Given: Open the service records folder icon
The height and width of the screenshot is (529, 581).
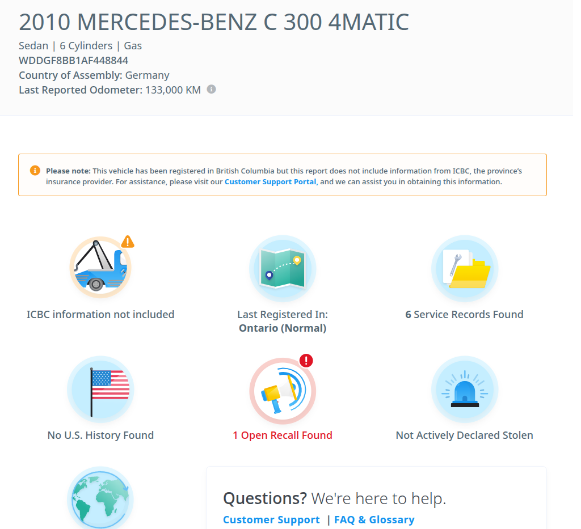Looking at the screenshot, I should coord(465,268).
